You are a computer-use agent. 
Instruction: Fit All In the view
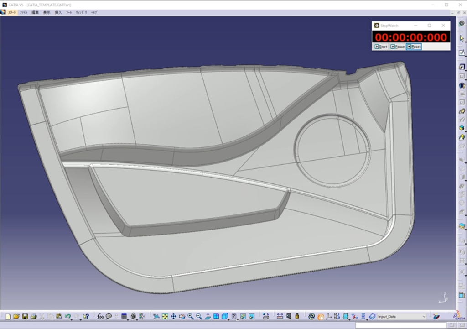click(165, 317)
